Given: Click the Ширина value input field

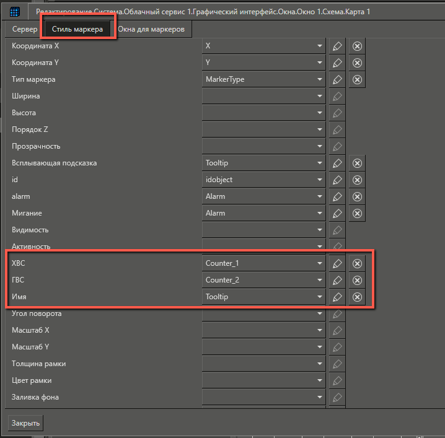Looking at the screenshot, I should click(258, 97).
